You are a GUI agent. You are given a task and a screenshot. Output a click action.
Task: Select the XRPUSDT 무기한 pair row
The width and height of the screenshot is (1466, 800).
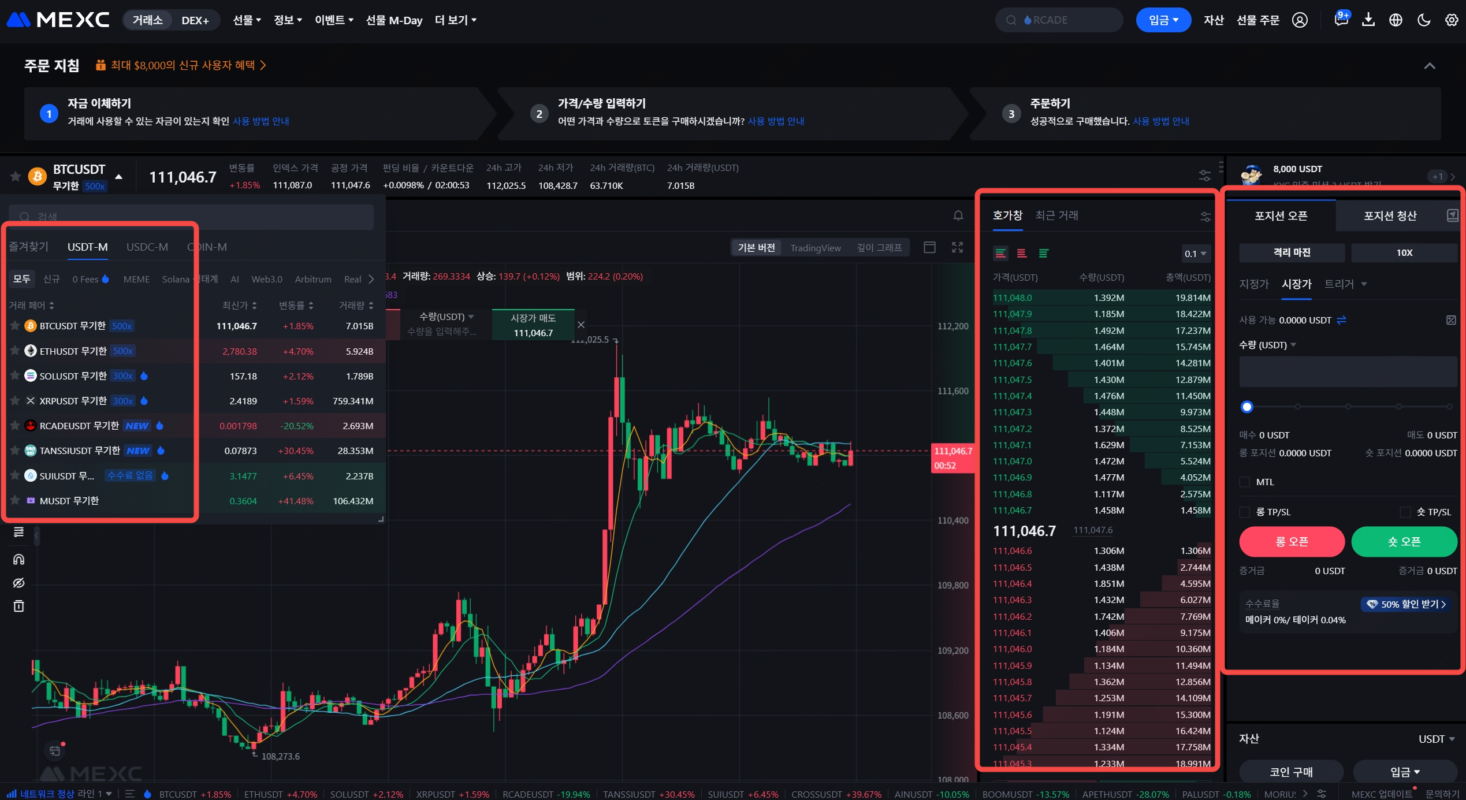click(x=192, y=400)
